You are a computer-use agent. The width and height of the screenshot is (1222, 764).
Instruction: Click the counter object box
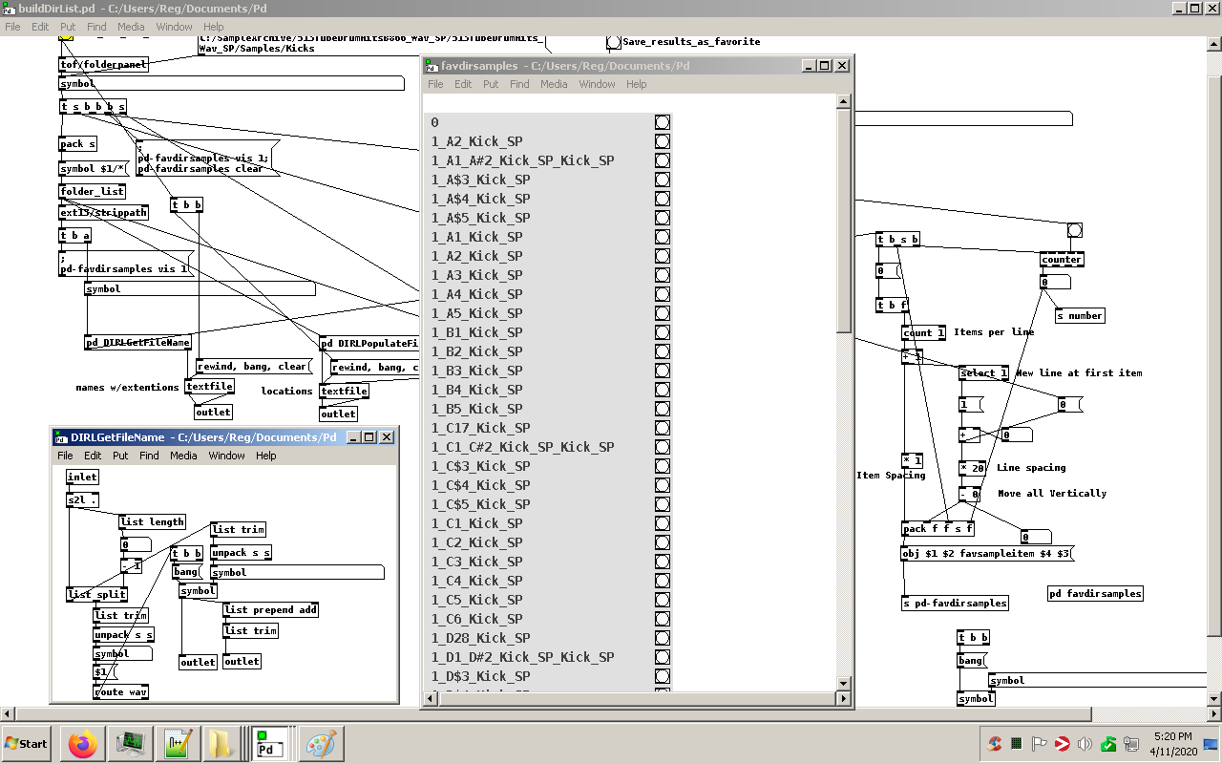[x=1062, y=259]
